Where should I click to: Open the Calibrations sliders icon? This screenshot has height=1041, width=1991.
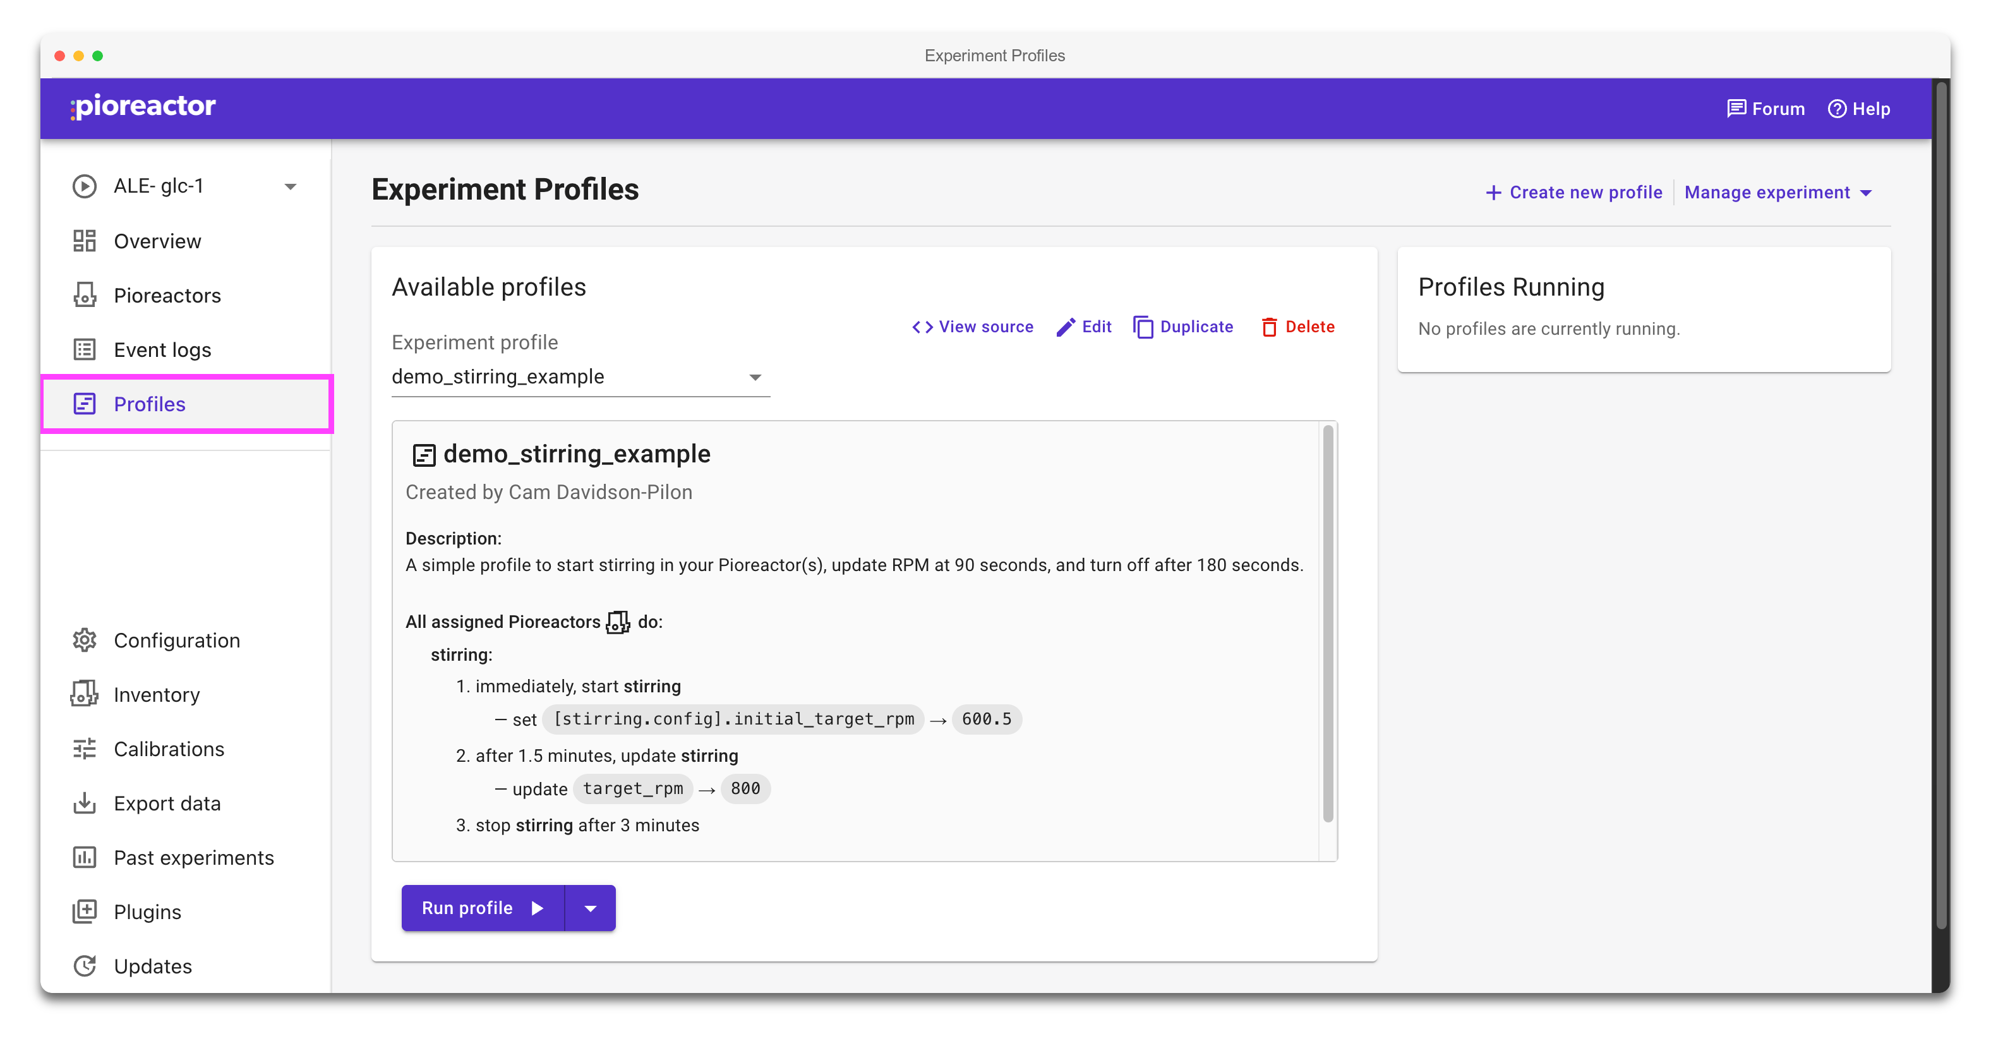coord(84,749)
